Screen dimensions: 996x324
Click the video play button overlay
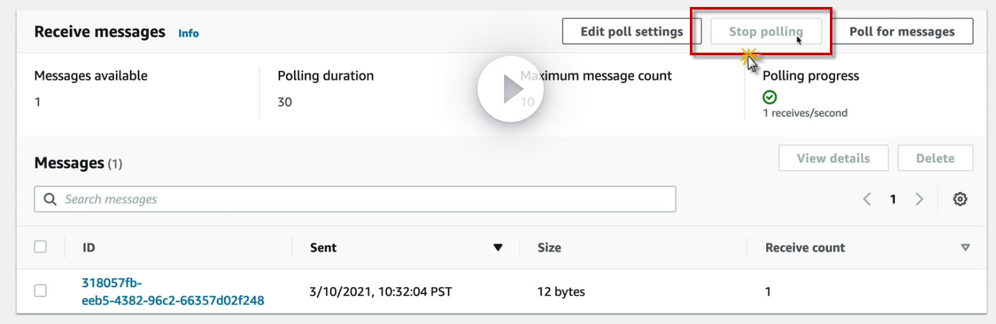click(x=510, y=90)
